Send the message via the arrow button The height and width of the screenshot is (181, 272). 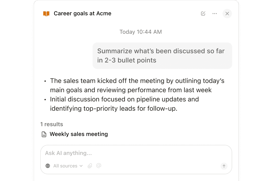(224, 166)
